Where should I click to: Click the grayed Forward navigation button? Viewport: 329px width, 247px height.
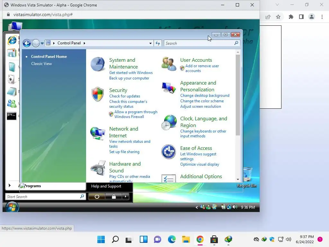(36, 43)
